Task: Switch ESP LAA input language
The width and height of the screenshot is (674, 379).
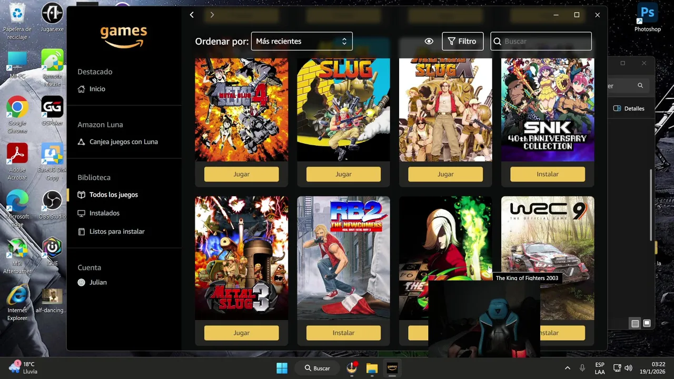Action: click(x=600, y=368)
